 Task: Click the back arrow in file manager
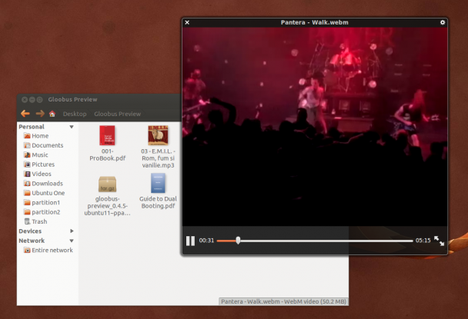click(x=25, y=113)
